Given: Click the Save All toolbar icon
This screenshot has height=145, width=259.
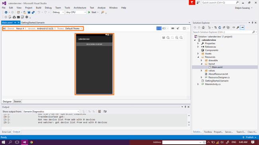Looking at the screenshot, I should [x=33, y=12].
